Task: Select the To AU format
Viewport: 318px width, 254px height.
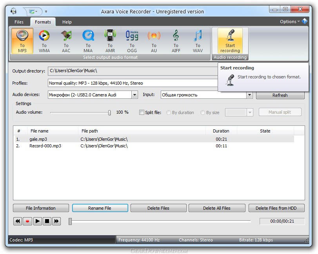Action: coord(154,41)
